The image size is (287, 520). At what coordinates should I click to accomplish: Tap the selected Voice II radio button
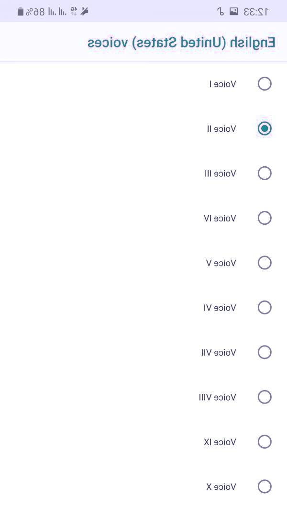(x=265, y=128)
